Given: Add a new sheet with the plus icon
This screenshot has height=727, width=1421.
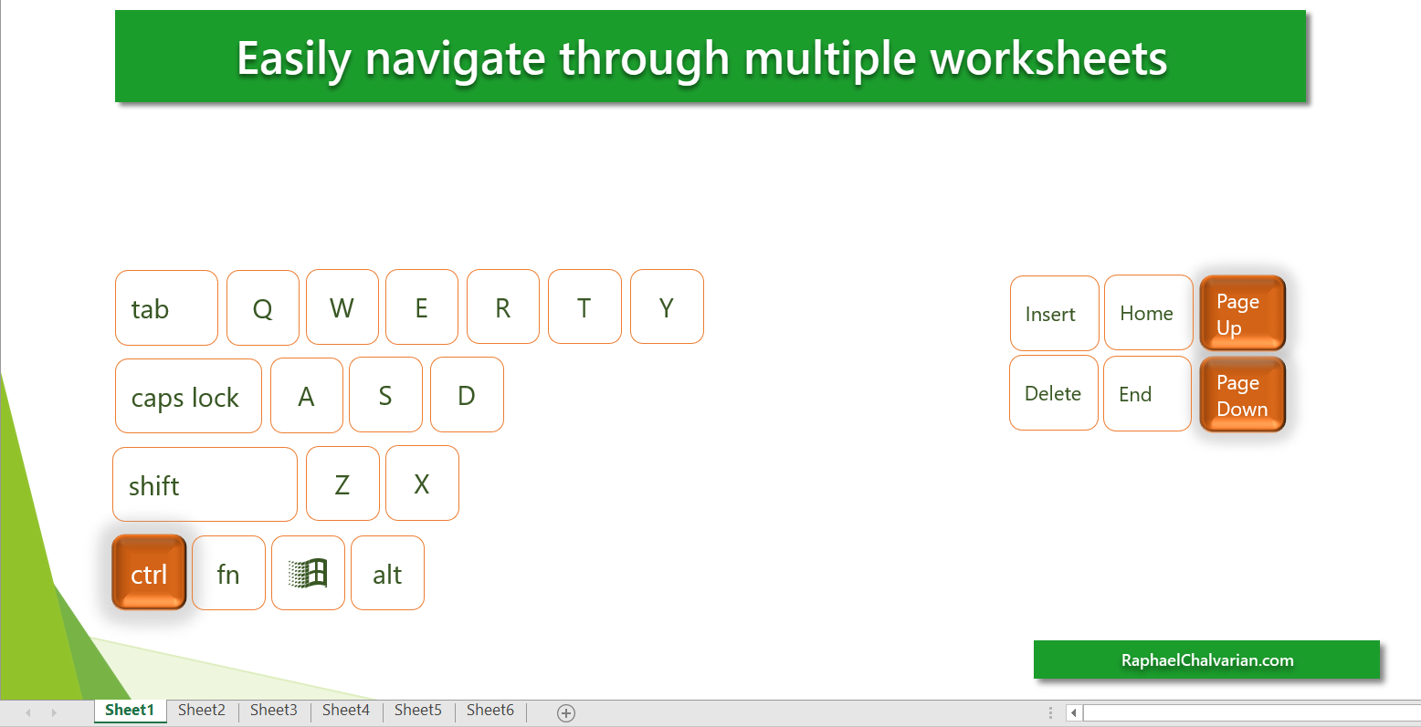Looking at the screenshot, I should (x=566, y=713).
